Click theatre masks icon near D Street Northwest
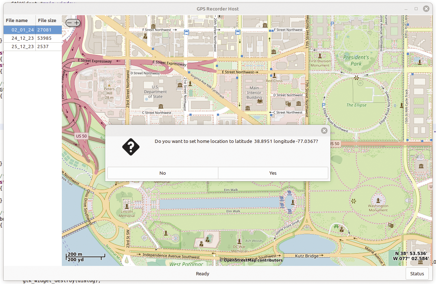Screen dimensions: 436x284 pyautogui.click(x=288, y=103)
